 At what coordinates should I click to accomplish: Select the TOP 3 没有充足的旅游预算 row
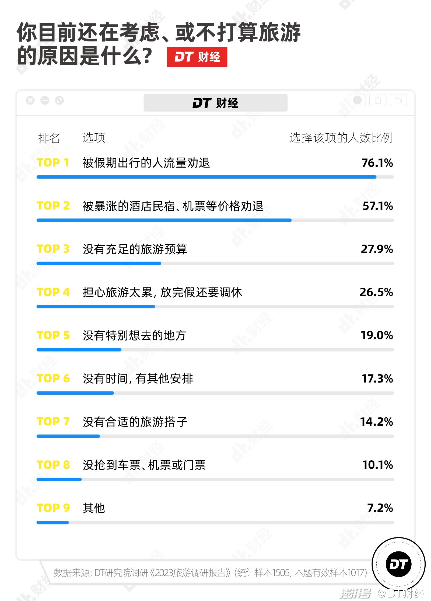tap(215, 253)
